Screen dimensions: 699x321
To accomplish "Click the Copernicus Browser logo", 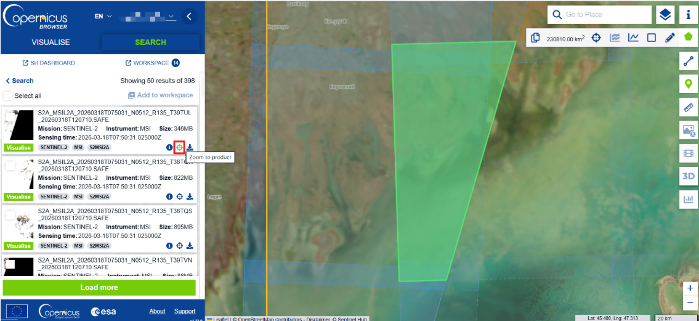I will 36,17.
